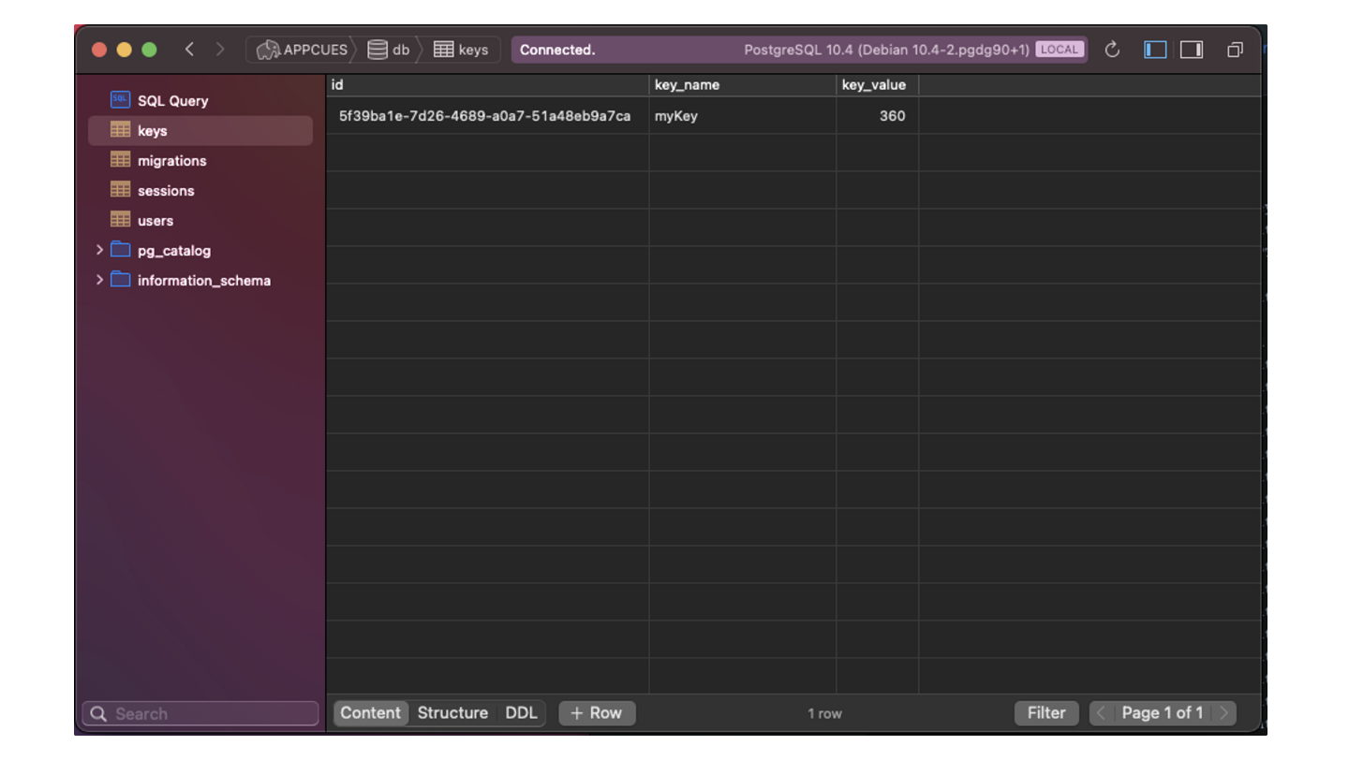The image size is (1349, 760).
Task: Toggle the right sidebar panel icon
Action: point(1191,50)
